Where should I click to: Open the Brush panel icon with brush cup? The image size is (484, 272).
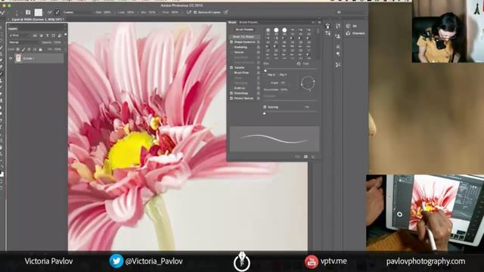coord(327,26)
